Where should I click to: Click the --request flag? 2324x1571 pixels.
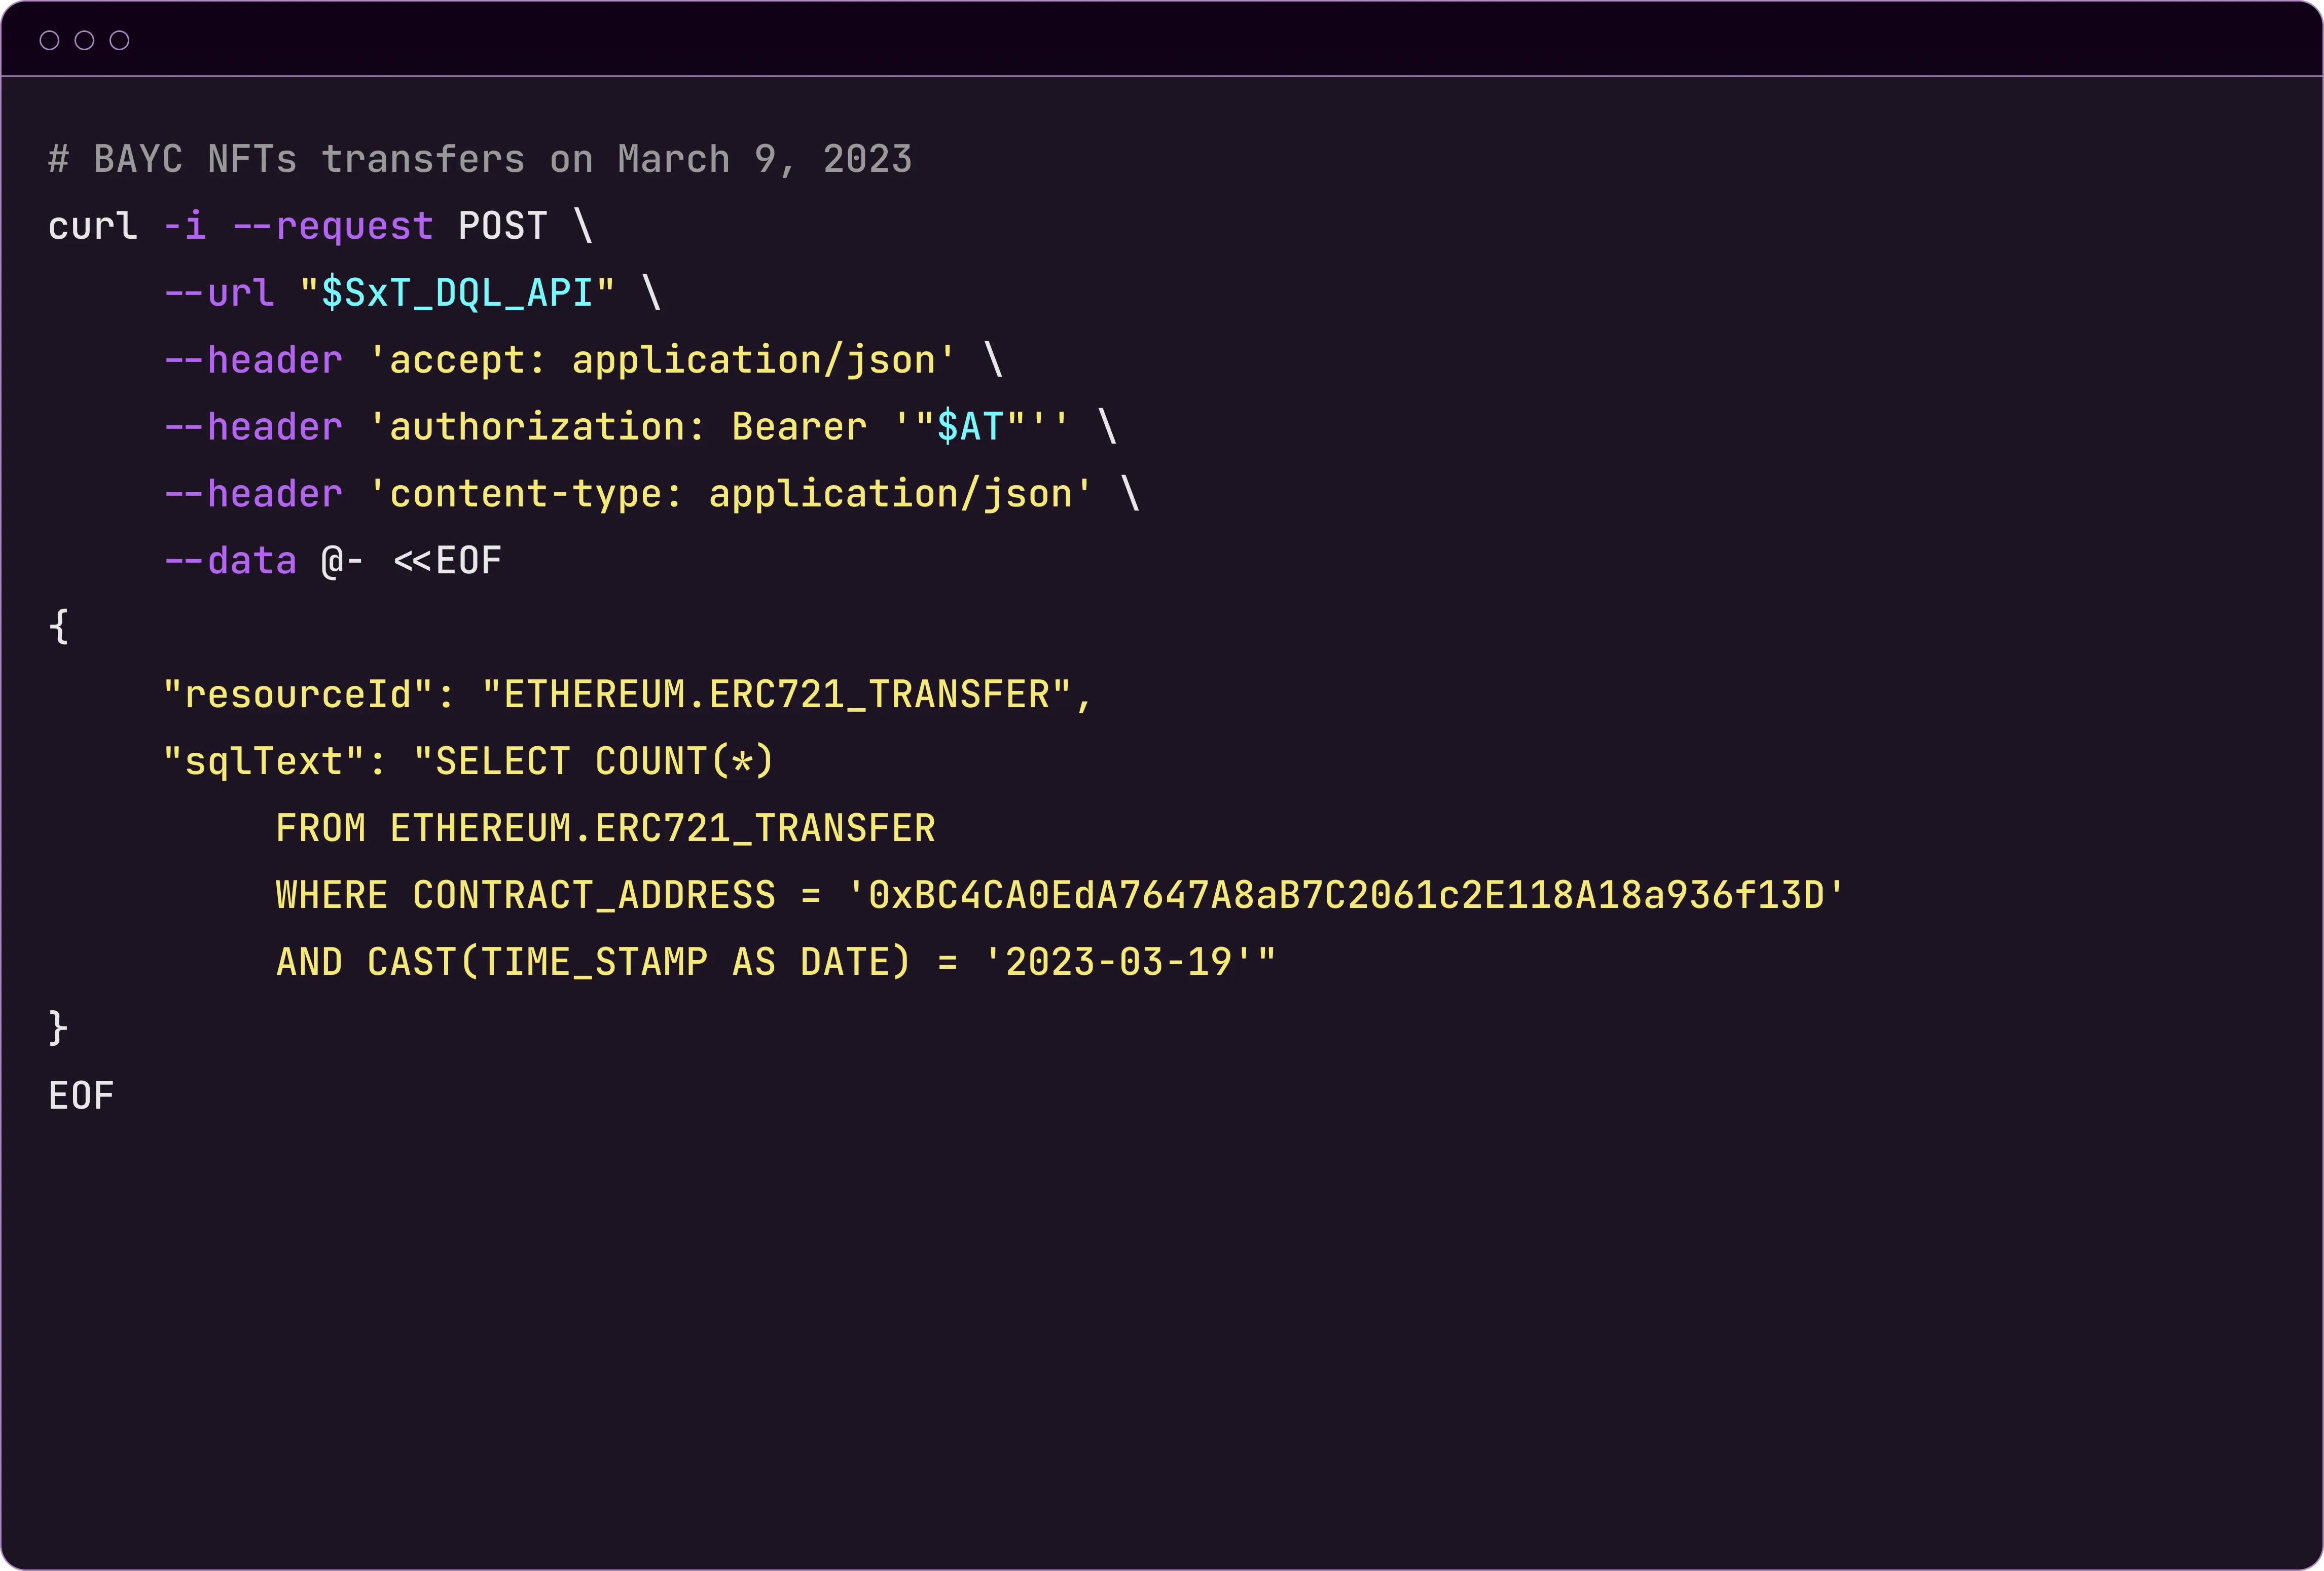[x=333, y=227]
